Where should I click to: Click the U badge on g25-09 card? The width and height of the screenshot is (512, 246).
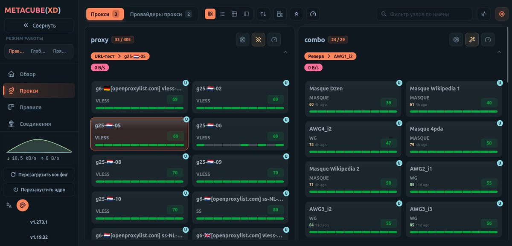[x=286, y=156]
